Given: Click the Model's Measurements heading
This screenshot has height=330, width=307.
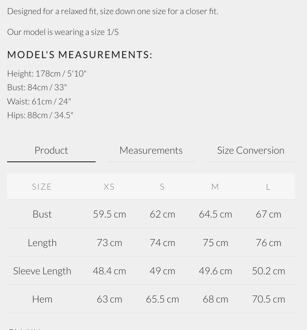Looking at the screenshot, I should pyautogui.click(x=80, y=55).
